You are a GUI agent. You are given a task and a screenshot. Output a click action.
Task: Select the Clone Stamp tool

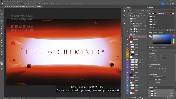pos(2,31)
